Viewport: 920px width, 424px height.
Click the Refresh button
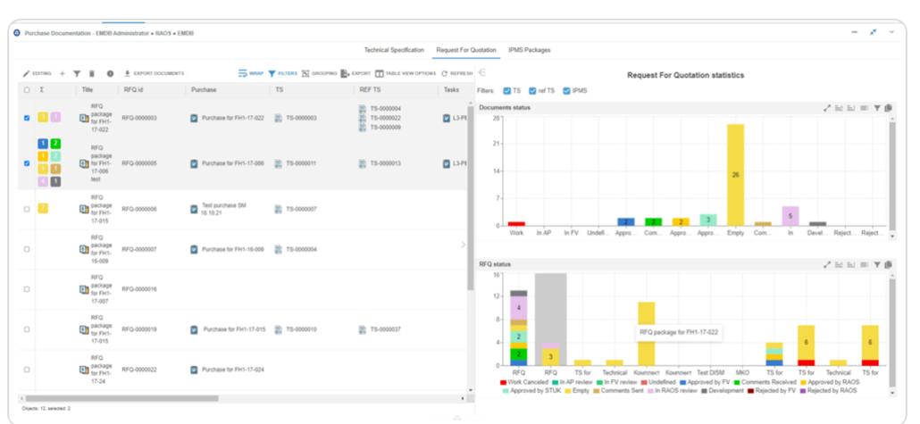pyautogui.click(x=456, y=73)
